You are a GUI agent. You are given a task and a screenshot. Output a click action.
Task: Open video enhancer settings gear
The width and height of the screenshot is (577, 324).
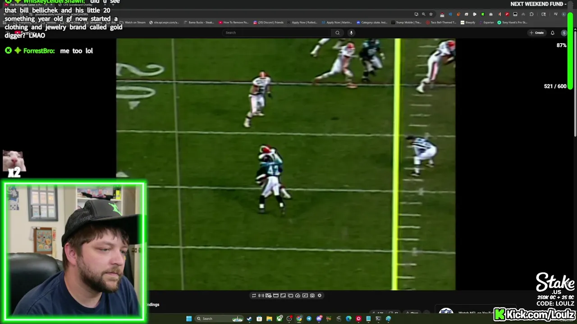(320, 296)
